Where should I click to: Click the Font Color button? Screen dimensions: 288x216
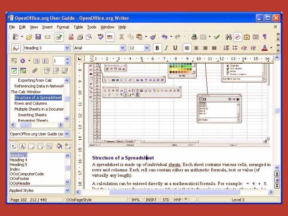click(x=264, y=48)
